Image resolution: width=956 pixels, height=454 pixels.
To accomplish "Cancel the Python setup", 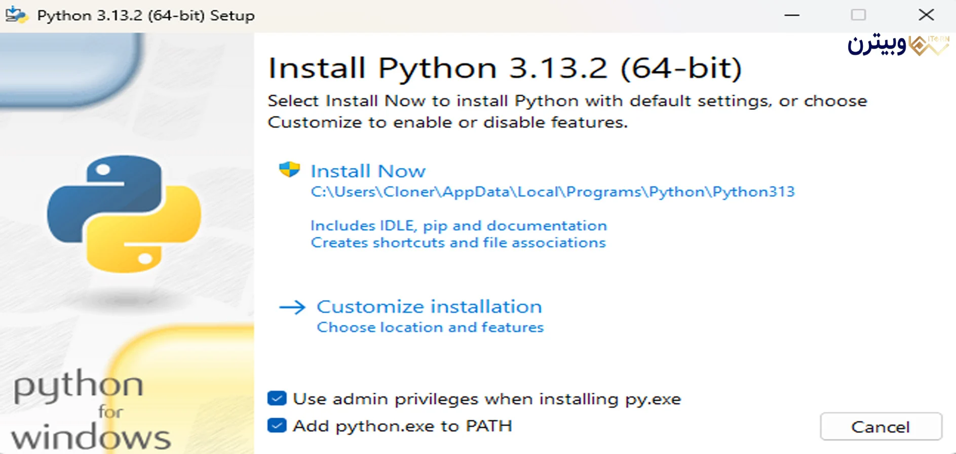I will coord(881,427).
